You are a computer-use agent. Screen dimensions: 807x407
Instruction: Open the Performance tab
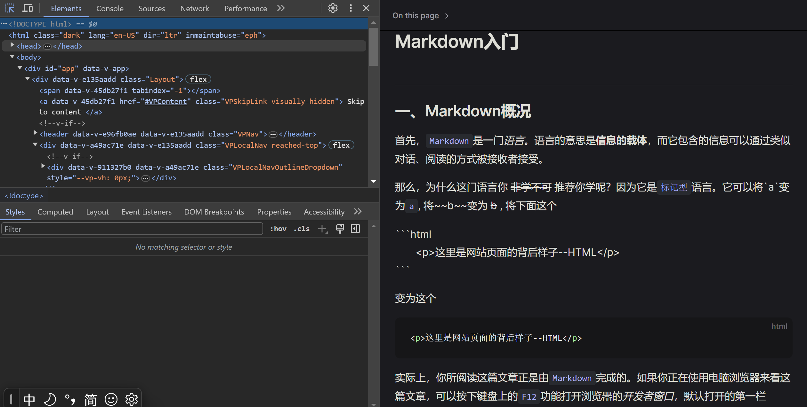(x=246, y=9)
